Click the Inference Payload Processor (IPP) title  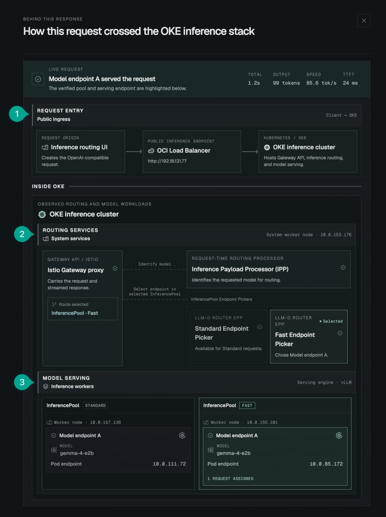point(240,269)
